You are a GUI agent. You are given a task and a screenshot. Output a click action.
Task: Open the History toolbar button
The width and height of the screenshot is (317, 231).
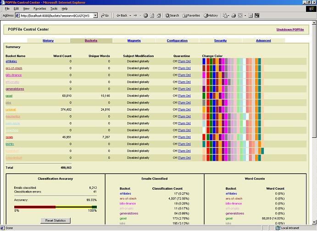point(211,16)
